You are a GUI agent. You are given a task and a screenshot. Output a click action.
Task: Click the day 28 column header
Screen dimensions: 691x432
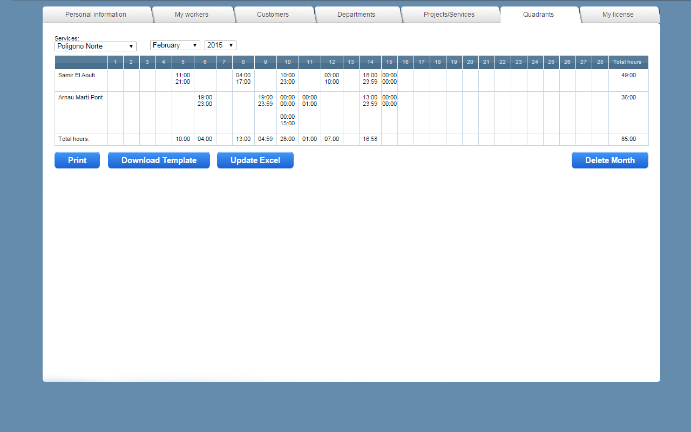(600, 62)
